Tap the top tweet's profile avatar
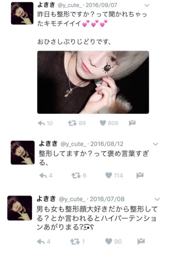The width and height of the screenshot is (169, 258). 22,13
